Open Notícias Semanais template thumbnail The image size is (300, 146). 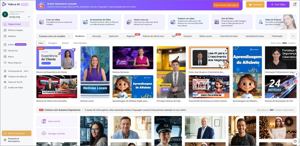coord(133,58)
